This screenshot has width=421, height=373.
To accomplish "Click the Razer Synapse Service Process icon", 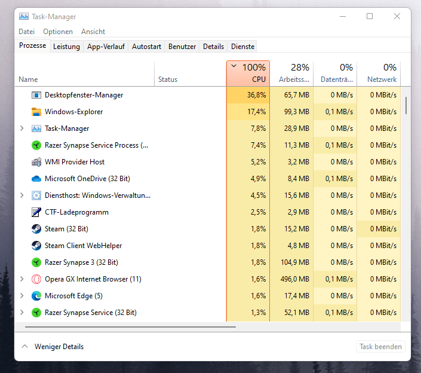I will pos(36,145).
